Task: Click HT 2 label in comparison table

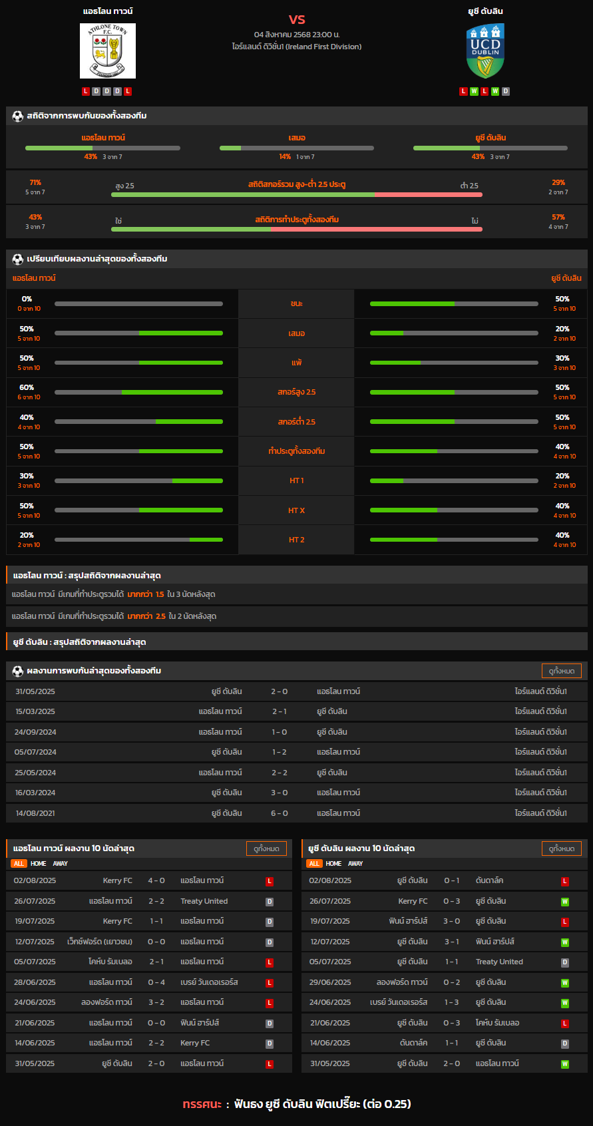Action: (297, 540)
